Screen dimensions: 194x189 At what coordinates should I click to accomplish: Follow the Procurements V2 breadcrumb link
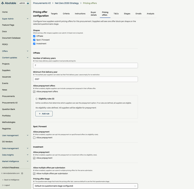[x=42, y=3]
